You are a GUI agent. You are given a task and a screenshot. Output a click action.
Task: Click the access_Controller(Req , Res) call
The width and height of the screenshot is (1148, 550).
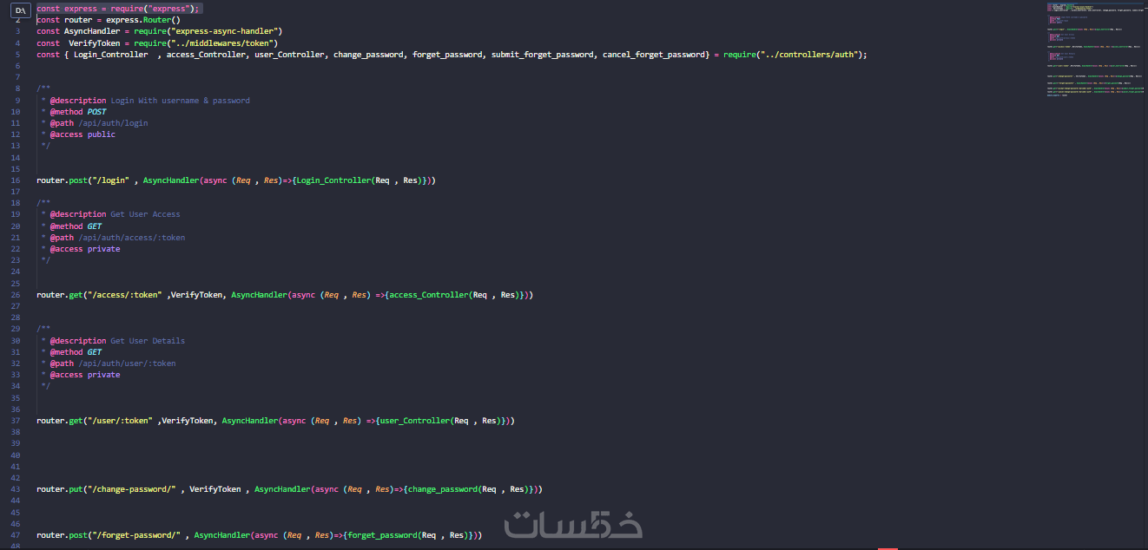[x=454, y=295]
